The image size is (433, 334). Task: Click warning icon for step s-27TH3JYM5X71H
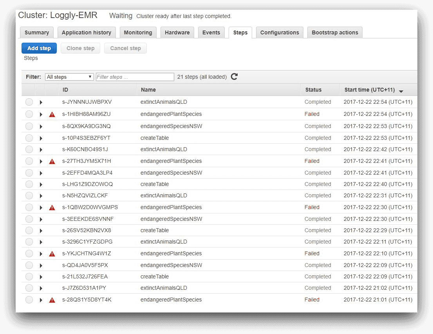[x=52, y=161]
